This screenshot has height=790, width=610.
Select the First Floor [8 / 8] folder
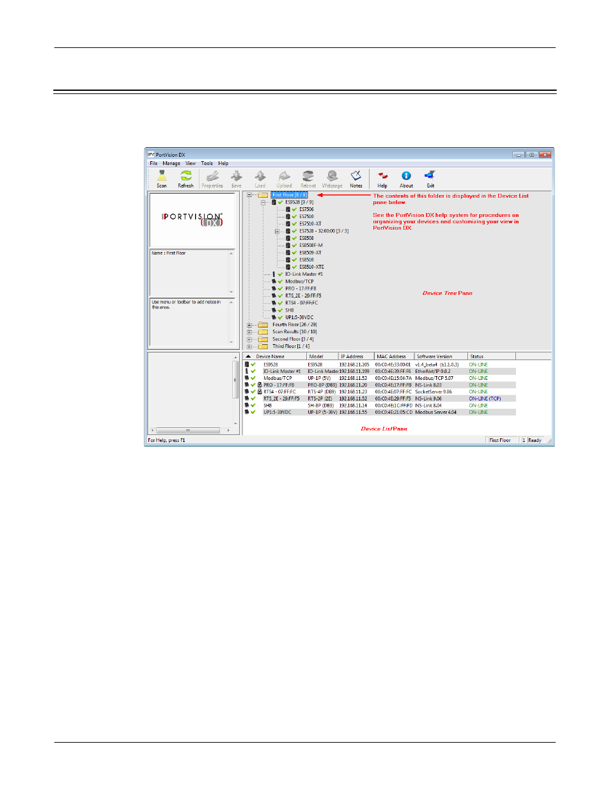(290, 195)
